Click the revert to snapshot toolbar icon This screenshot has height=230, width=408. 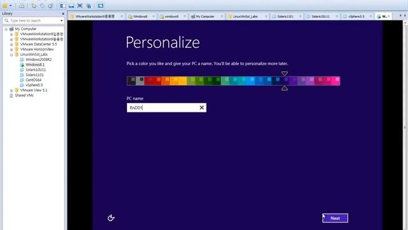coord(42,6)
